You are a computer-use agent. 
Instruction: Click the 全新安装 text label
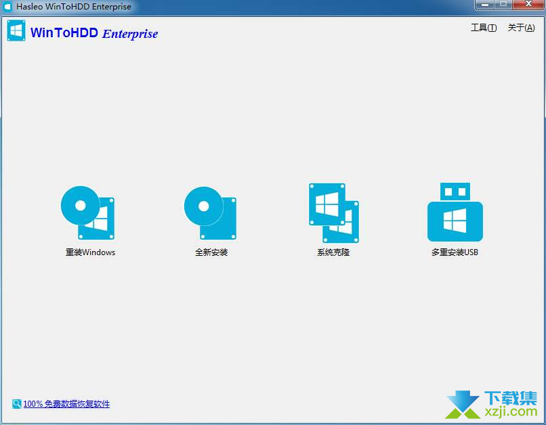(x=211, y=252)
